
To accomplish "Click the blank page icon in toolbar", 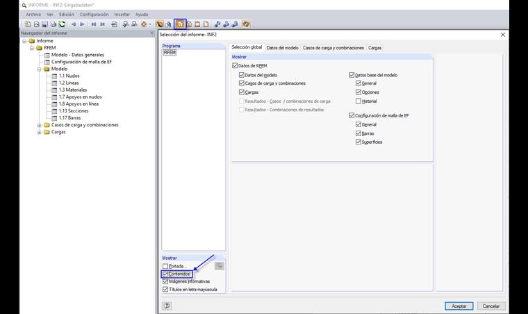I will click(x=206, y=24).
